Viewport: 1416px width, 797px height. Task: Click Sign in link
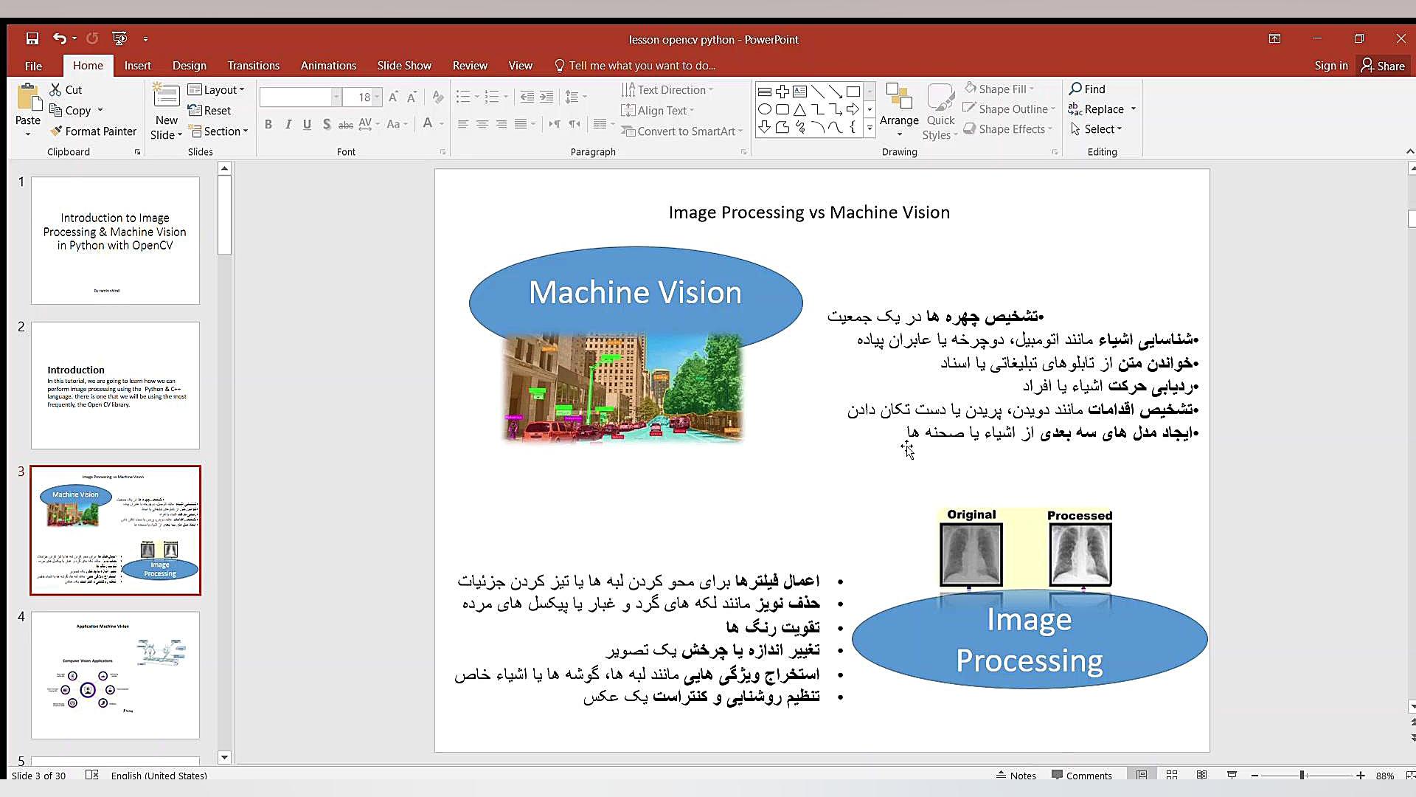(1330, 66)
